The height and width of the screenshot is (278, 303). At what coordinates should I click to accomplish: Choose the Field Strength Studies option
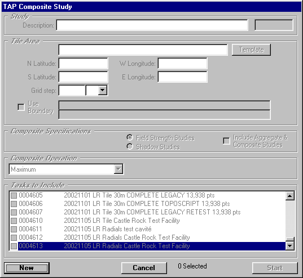pos(130,137)
